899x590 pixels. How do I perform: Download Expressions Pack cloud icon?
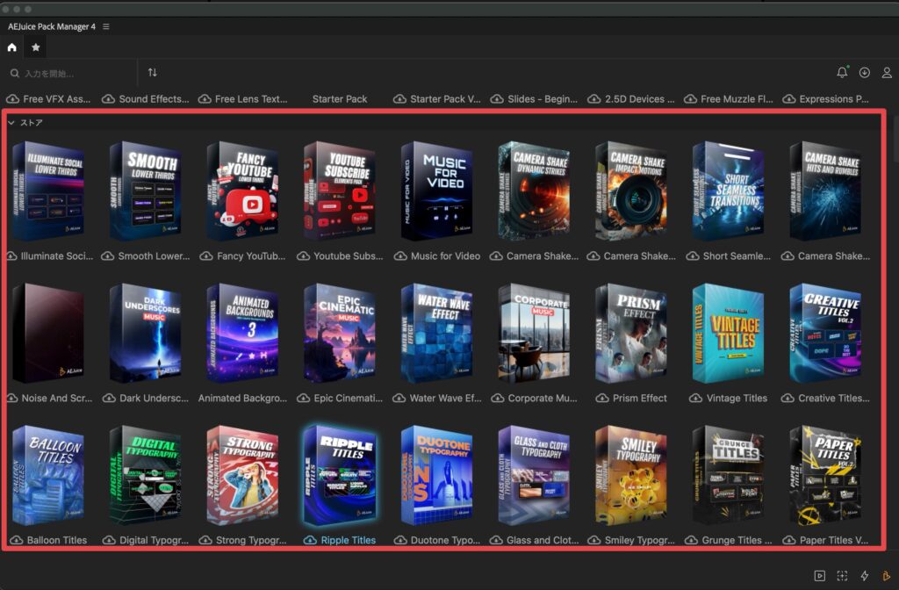(789, 99)
